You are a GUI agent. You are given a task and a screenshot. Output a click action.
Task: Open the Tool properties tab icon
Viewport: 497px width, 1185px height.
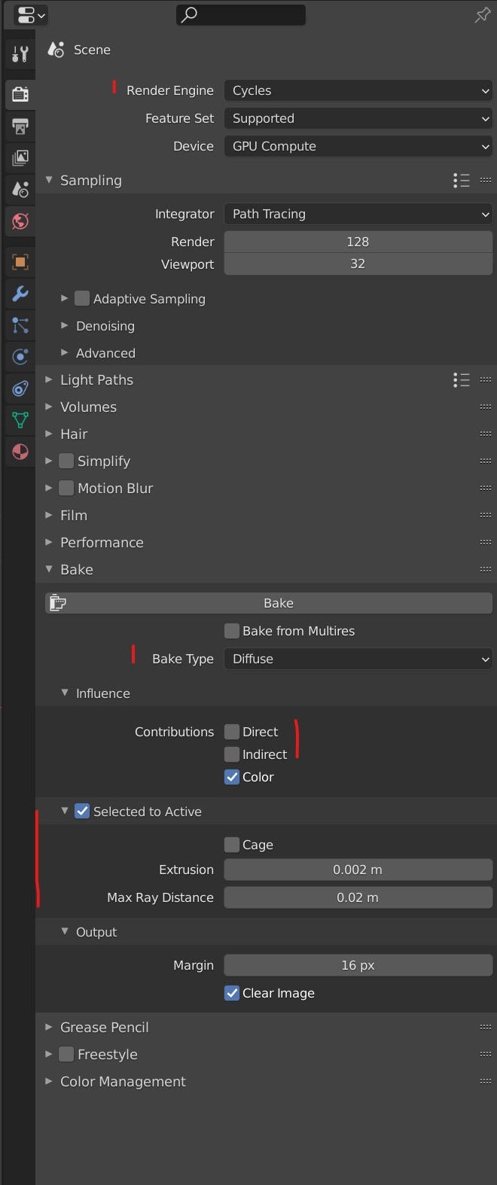[x=20, y=53]
